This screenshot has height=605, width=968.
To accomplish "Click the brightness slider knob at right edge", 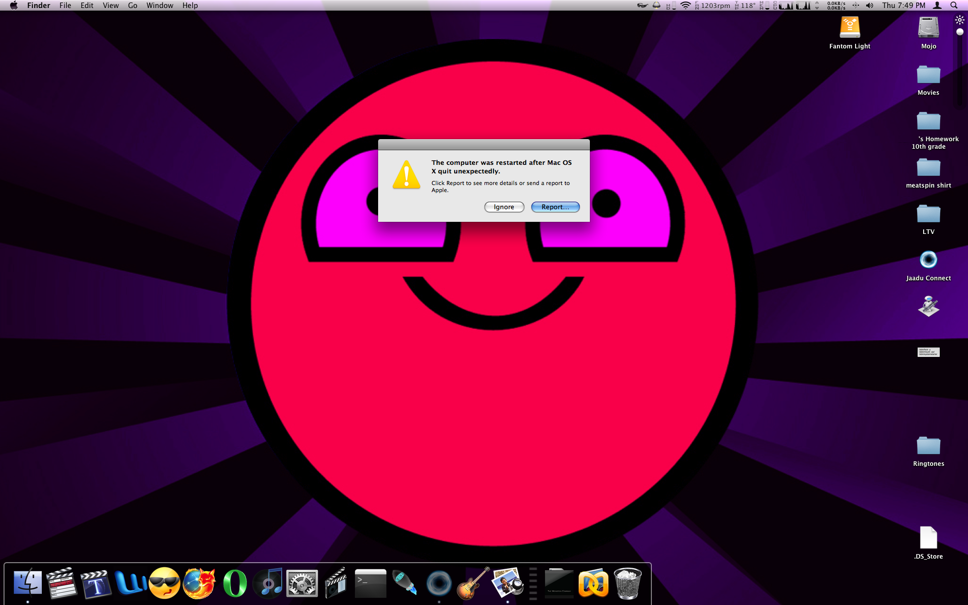I will 959,32.
